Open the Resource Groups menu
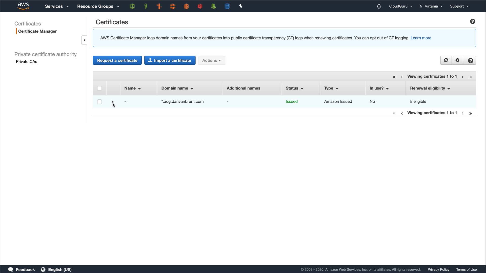Image resolution: width=486 pixels, height=273 pixels. click(x=98, y=6)
